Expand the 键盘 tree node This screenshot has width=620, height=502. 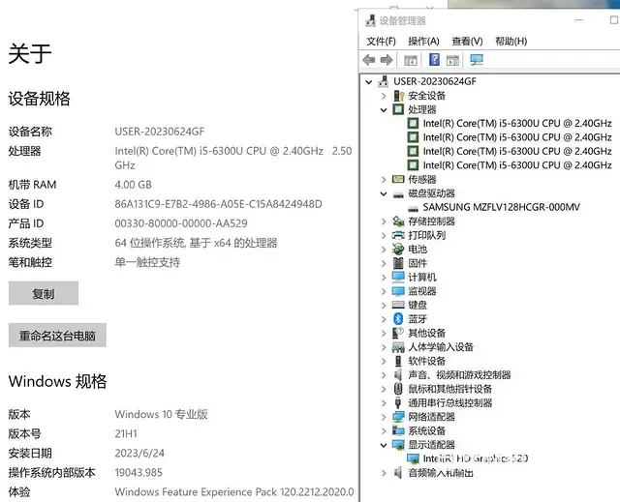coord(384,305)
